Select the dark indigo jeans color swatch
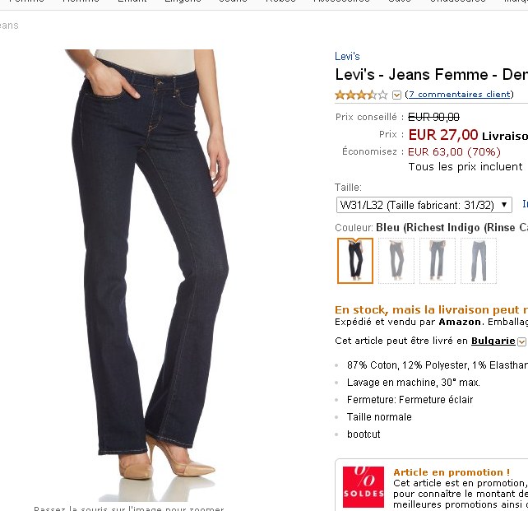528x511 pixels. (355, 261)
